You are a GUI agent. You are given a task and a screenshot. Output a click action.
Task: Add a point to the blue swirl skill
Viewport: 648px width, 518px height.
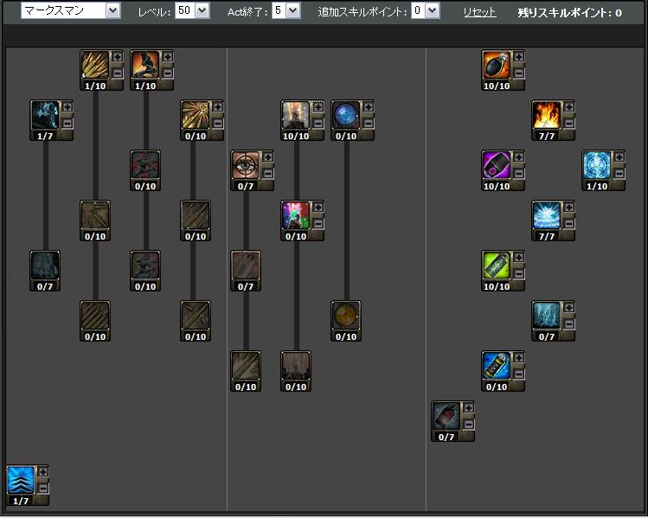[x=619, y=157]
